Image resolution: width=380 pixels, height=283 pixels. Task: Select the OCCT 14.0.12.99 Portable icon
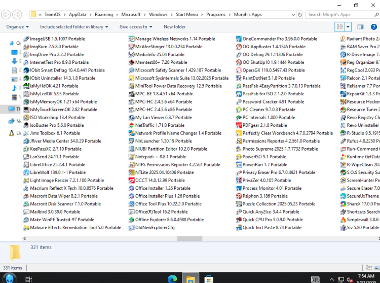click(x=131, y=180)
